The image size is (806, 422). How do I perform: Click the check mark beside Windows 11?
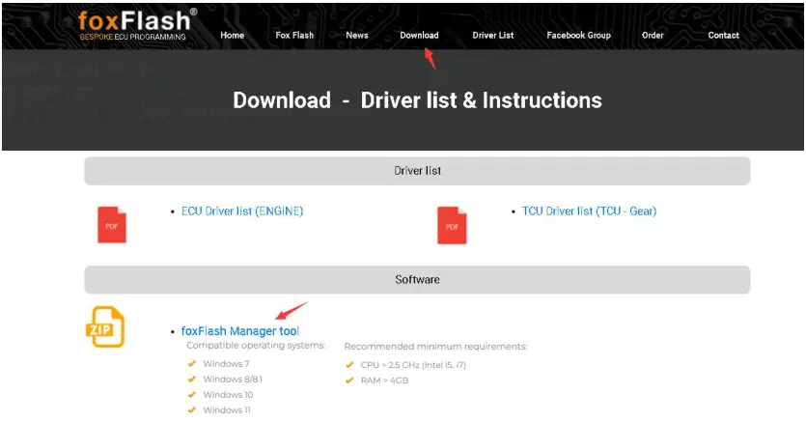(x=192, y=409)
